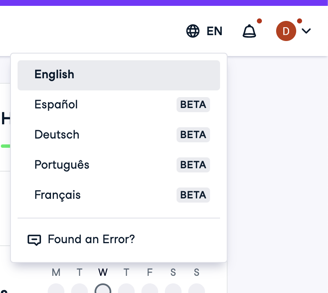Click the red dot on the bell
This screenshot has height=293, width=328.
(259, 21)
